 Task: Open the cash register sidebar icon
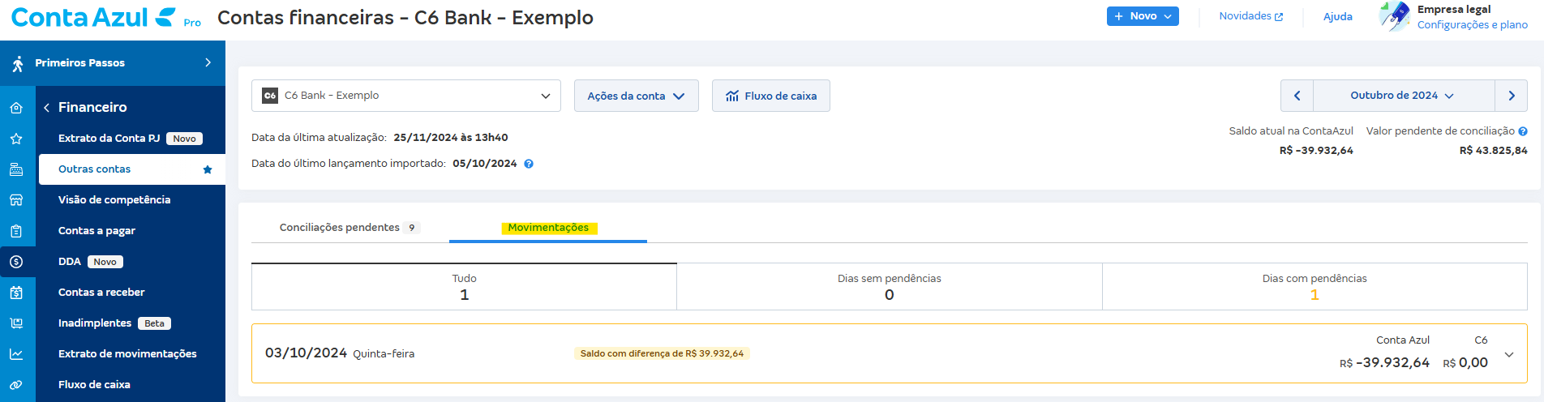(x=16, y=169)
